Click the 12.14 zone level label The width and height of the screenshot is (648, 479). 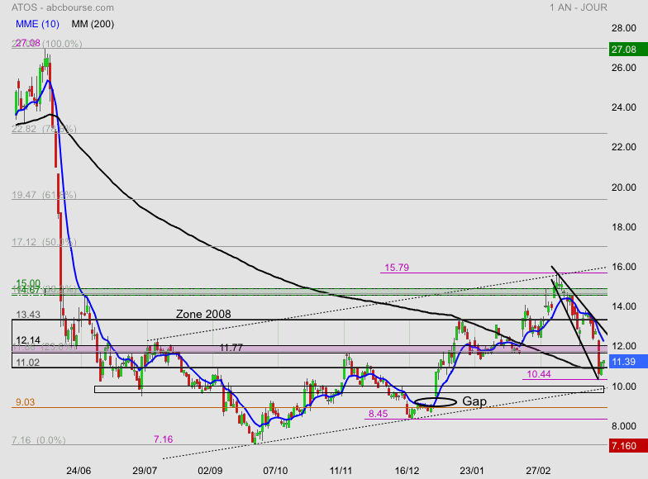coord(28,340)
